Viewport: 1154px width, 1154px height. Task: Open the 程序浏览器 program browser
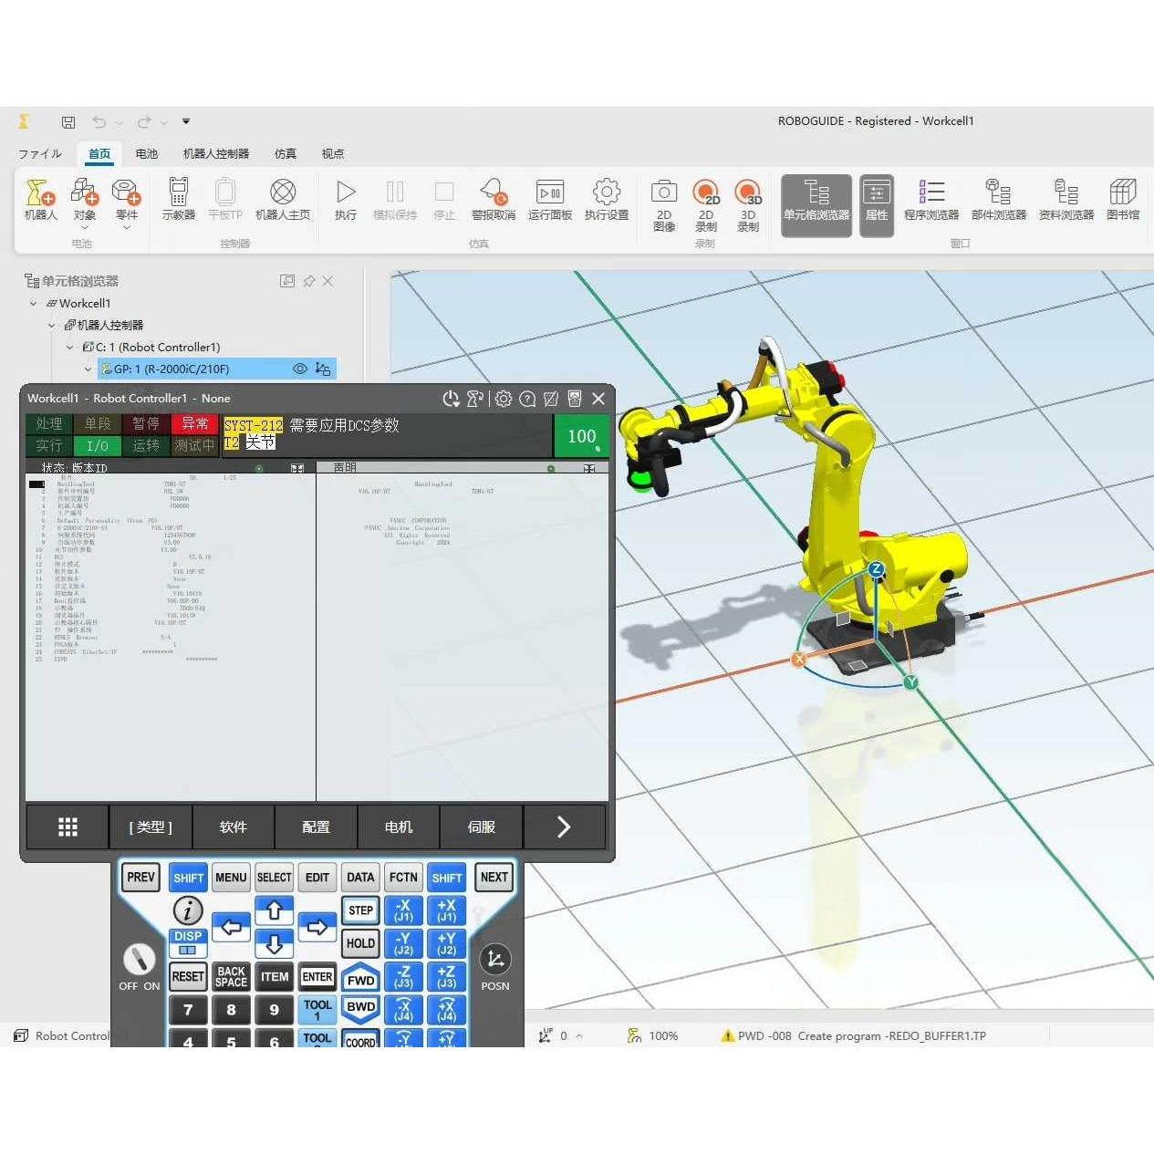point(931,201)
